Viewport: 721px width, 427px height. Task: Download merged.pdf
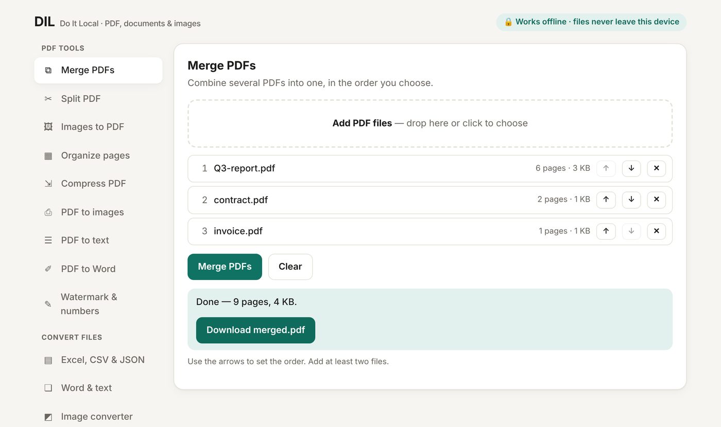pyautogui.click(x=255, y=330)
